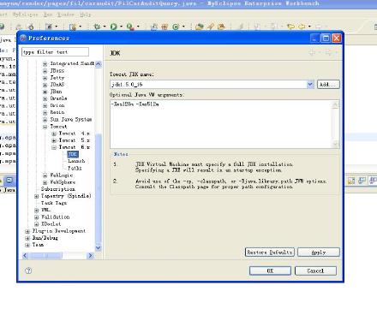The image size is (377, 315).
Task: Select the Integrated Sandbox tree item
Action: tap(72, 63)
